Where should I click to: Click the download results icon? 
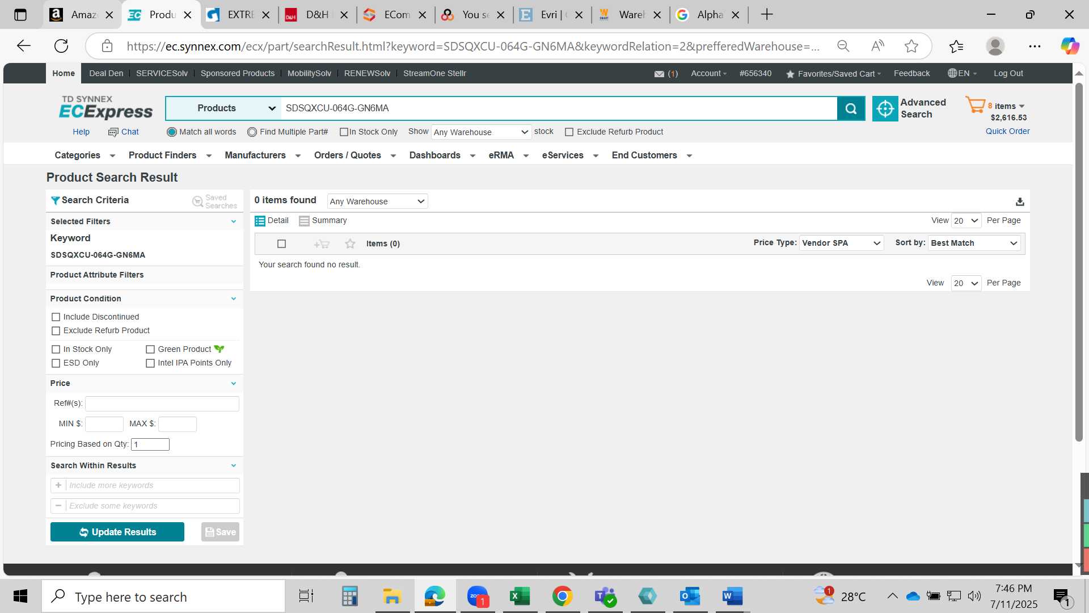click(1020, 201)
